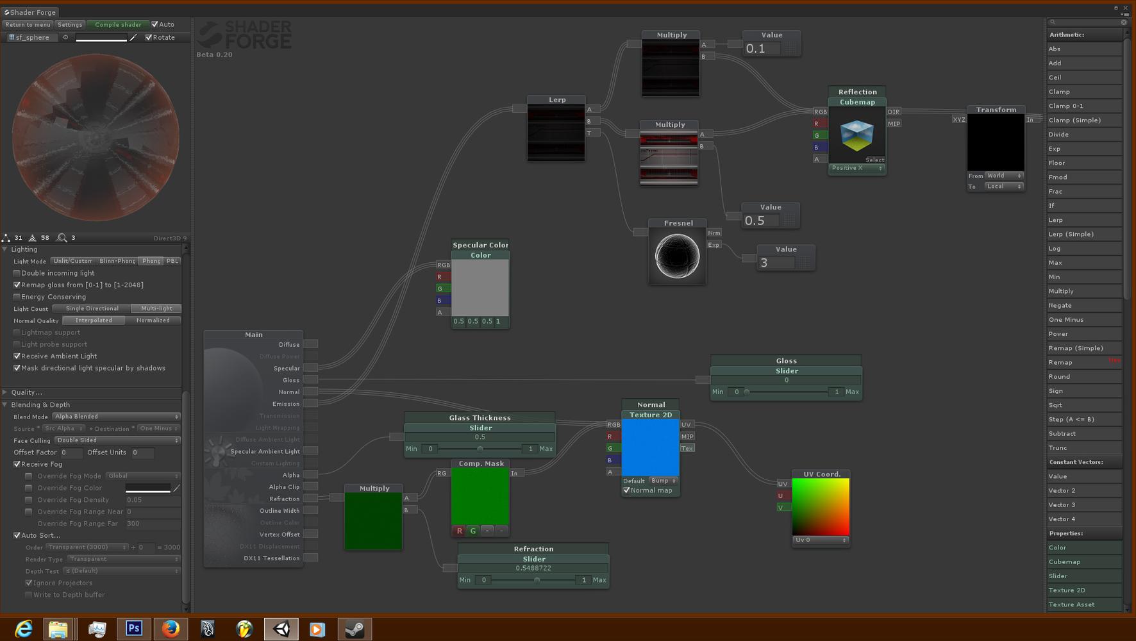
Task: Open the Normal texture Bump default dropdown
Action: tap(664, 481)
